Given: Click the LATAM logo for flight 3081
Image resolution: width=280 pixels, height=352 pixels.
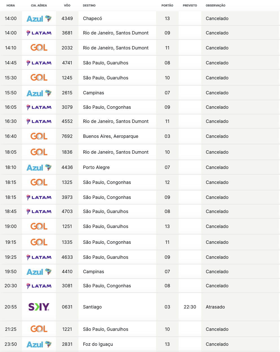Looking at the screenshot, I should 39,286.
